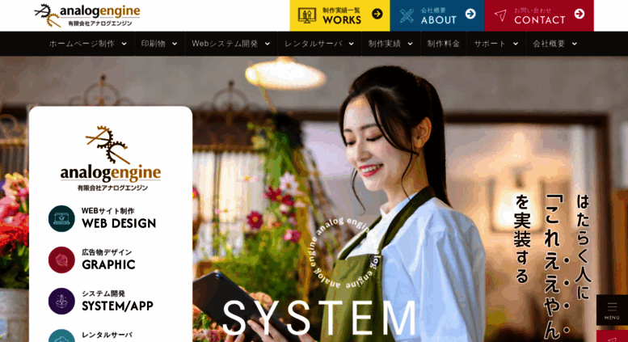Open the Webシステム開発 menu item
Viewport: 628px width, 342px height.
tap(225, 44)
